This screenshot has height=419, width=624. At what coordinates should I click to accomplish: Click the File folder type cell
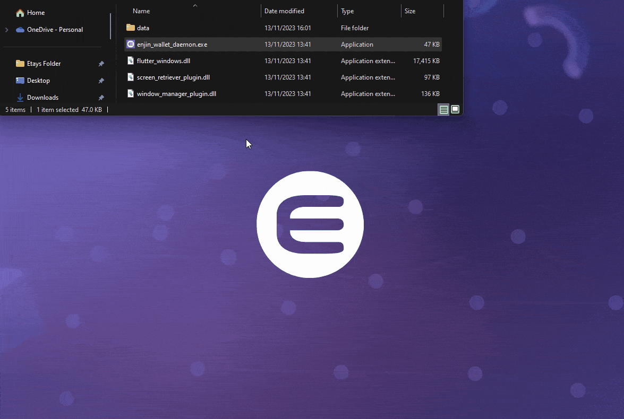point(355,28)
